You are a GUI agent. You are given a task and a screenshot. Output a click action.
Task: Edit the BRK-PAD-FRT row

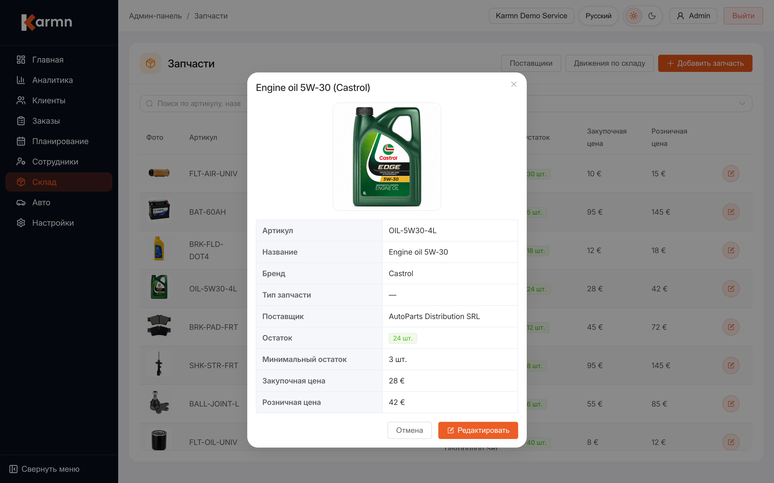(x=731, y=327)
